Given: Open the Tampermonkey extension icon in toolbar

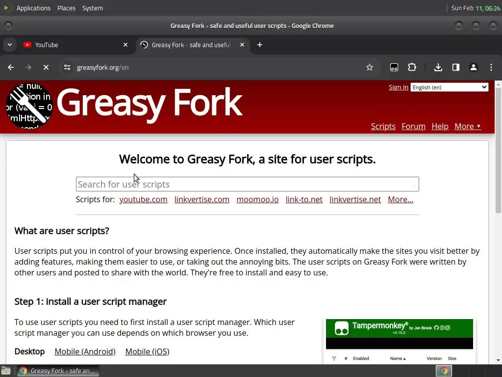Looking at the screenshot, I should (394, 67).
